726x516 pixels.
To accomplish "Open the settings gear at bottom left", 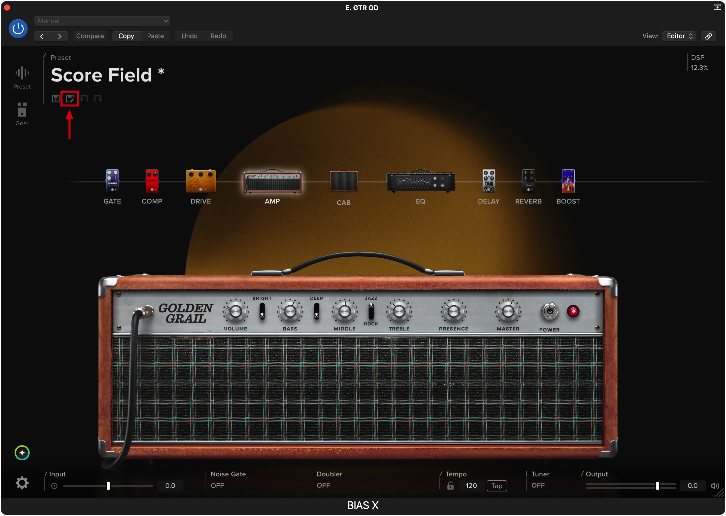I will [22, 483].
